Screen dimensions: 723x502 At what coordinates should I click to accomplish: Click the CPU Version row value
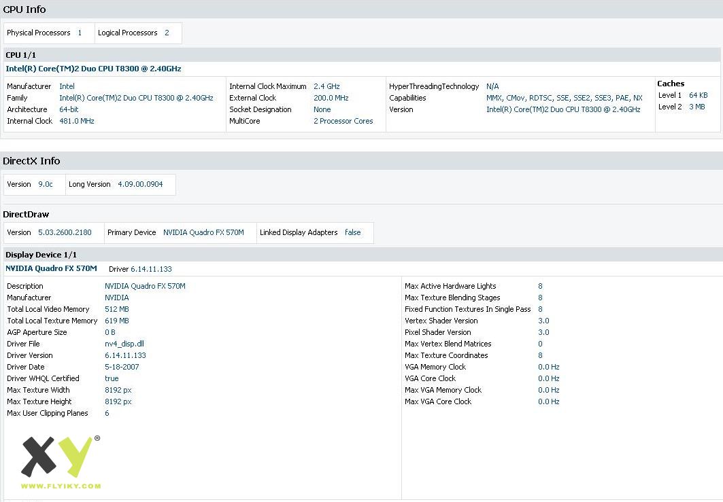coord(563,109)
